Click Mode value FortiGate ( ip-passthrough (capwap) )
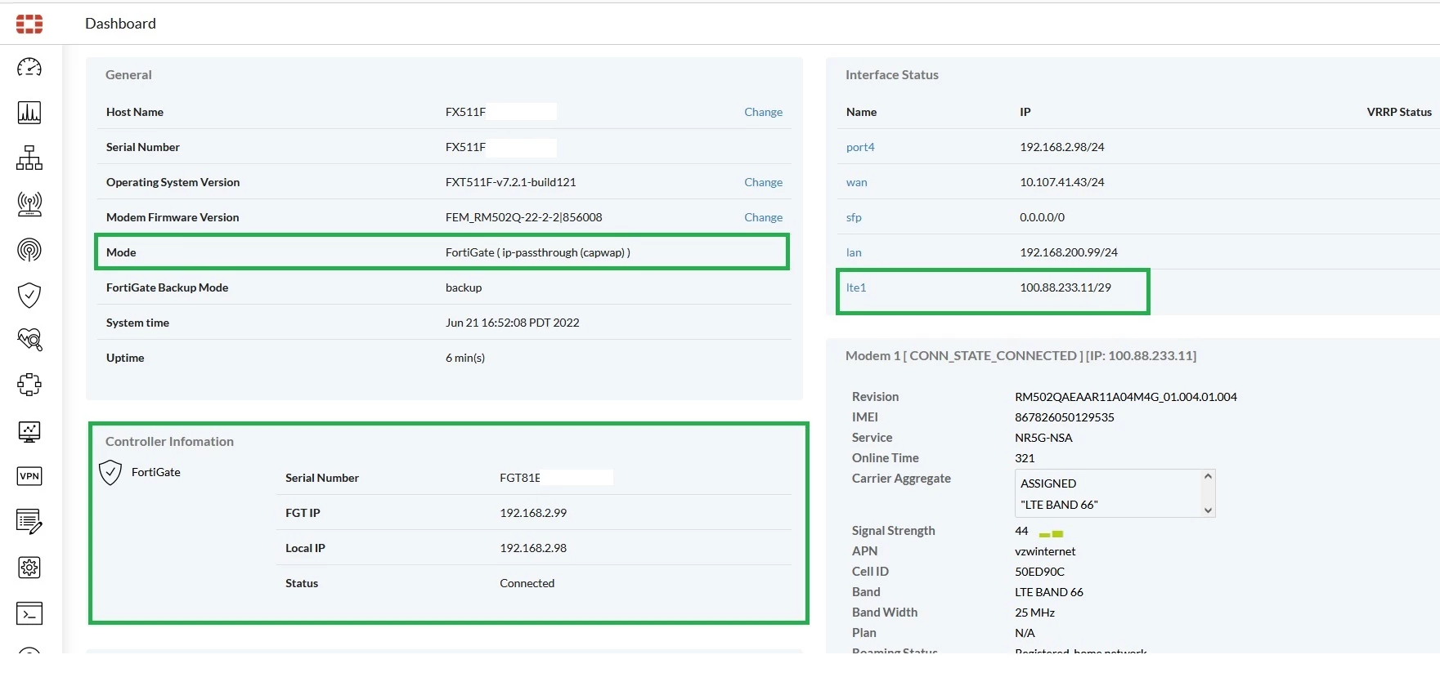Screen dimensions: 1440x695 coord(537,252)
